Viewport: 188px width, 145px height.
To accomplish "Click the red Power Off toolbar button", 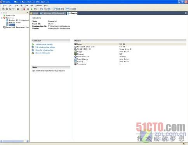I will pyautogui.click(x=24, y=9).
